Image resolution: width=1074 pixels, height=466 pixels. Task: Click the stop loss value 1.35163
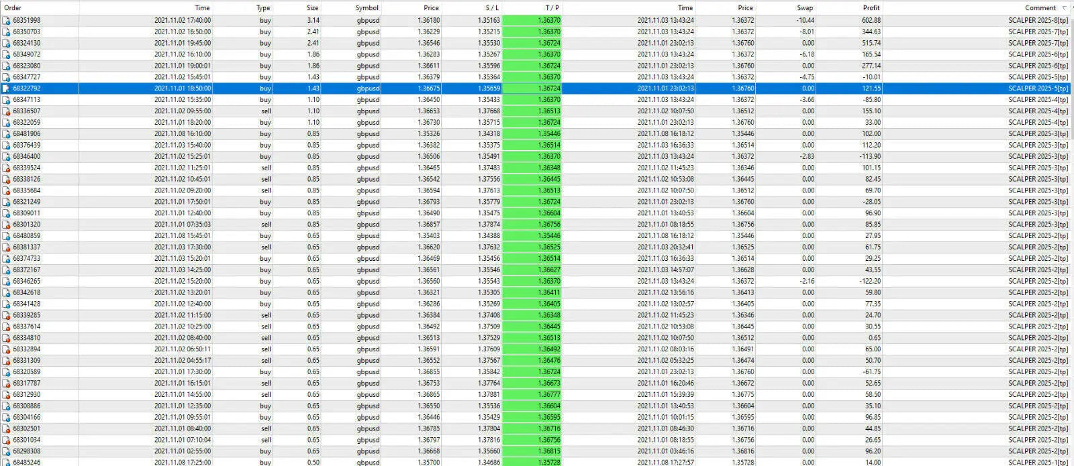point(489,20)
